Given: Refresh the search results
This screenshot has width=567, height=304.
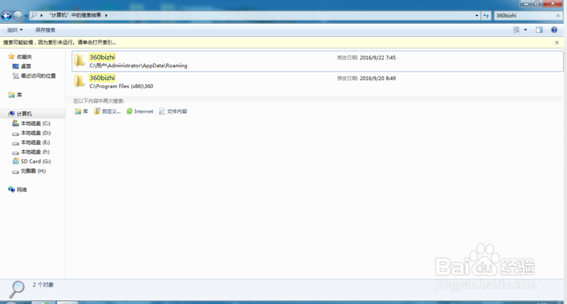Looking at the screenshot, I should point(486,15).
